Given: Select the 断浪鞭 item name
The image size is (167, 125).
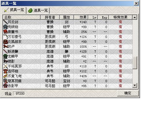Looking at the screenshot, I should (13, 52).
